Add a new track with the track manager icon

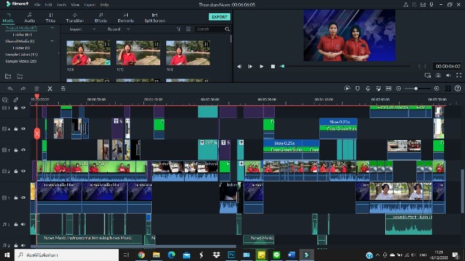tap(5, 100)
